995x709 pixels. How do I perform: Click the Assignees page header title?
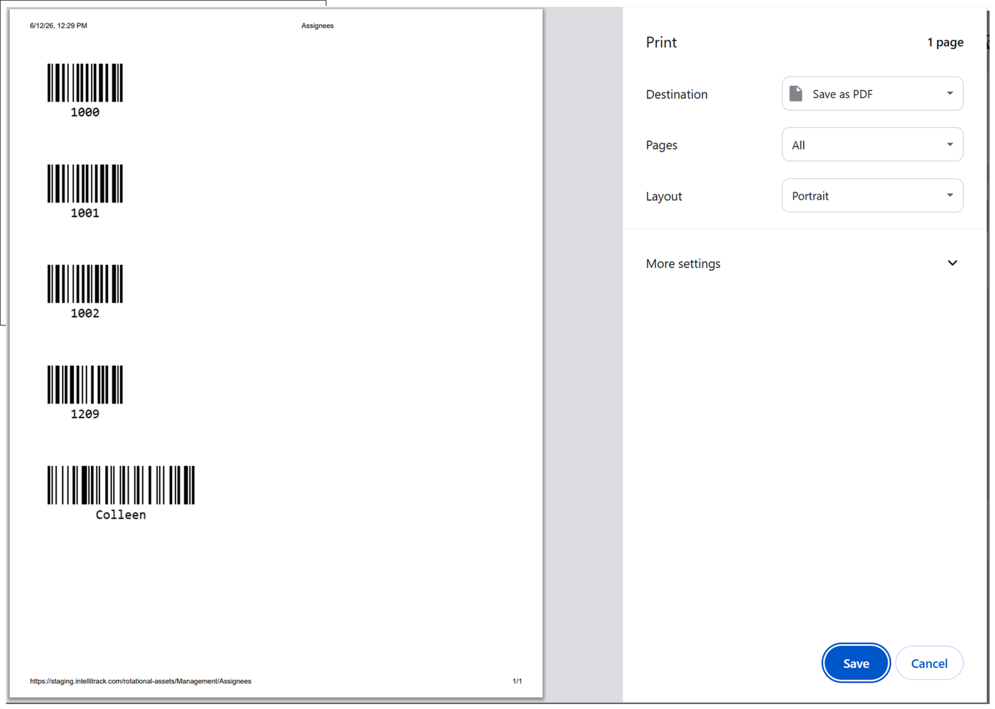pyautogui.click(x=317, y=26)
